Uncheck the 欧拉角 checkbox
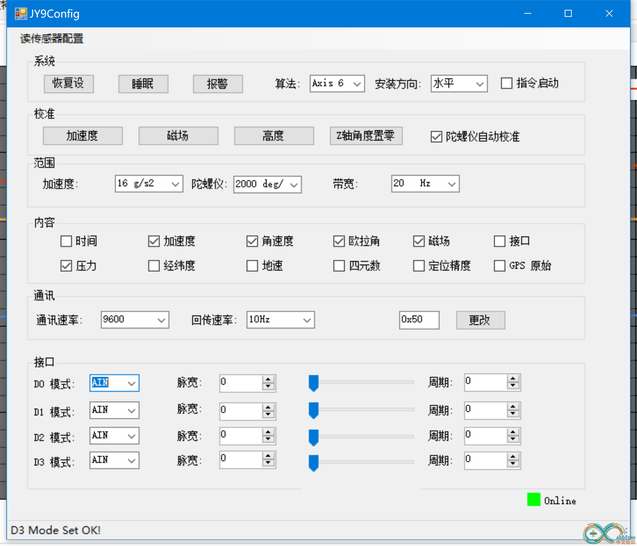This screenshot has width=637, height=546. (x=339, y=241)
